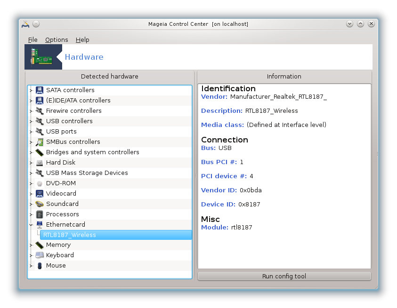Click the Information panel header

[x=284, y=76]
